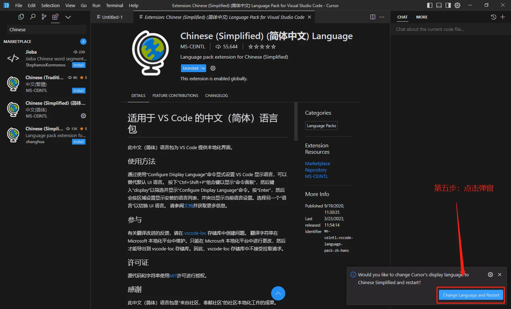Open the Go menu

(84, 5)
